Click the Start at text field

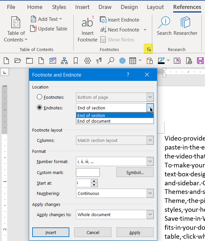pyautogui.click(x=84, y=183)
